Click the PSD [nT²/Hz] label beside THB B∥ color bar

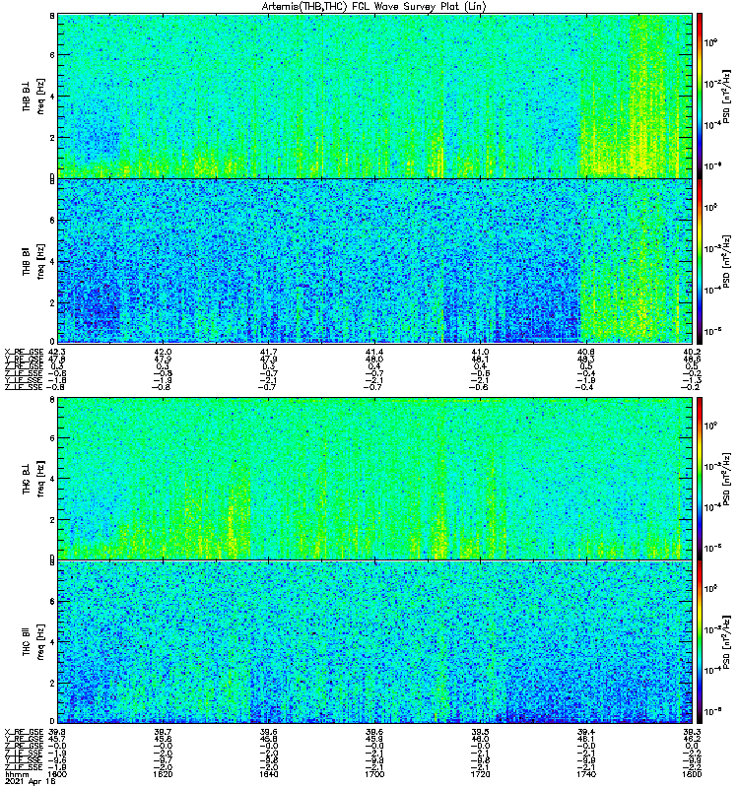[x=726, y=261]
